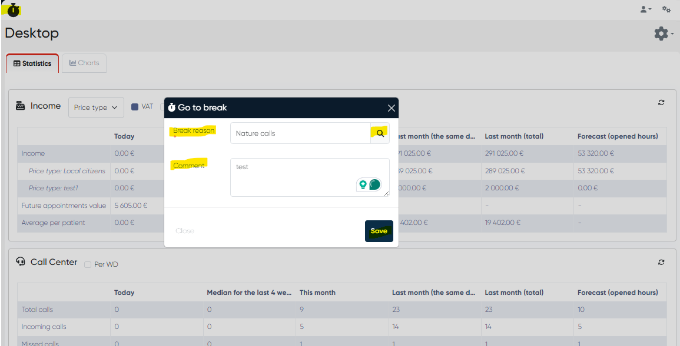Open the small system settings gears menu
Screen dimensions: 680x346
666,9
